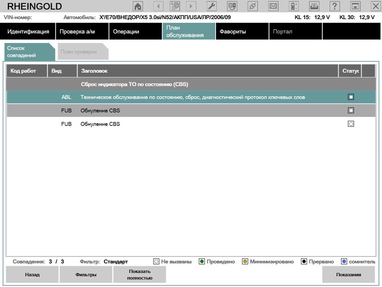The height and width of the screenshot is (287, 382).
Task: Open the Портал tab
Action: 296,31
